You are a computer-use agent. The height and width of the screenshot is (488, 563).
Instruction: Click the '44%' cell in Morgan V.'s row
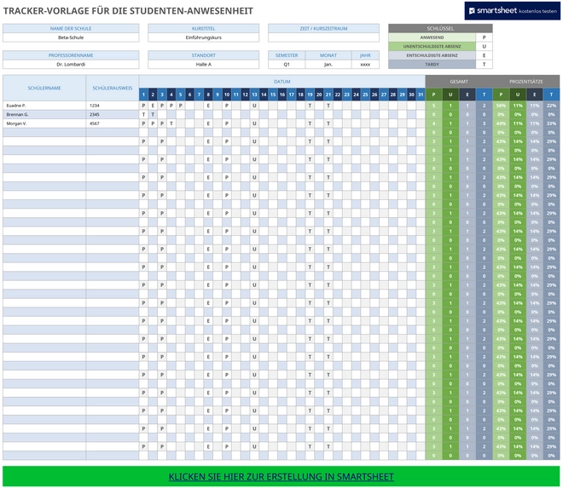(501, 123)
